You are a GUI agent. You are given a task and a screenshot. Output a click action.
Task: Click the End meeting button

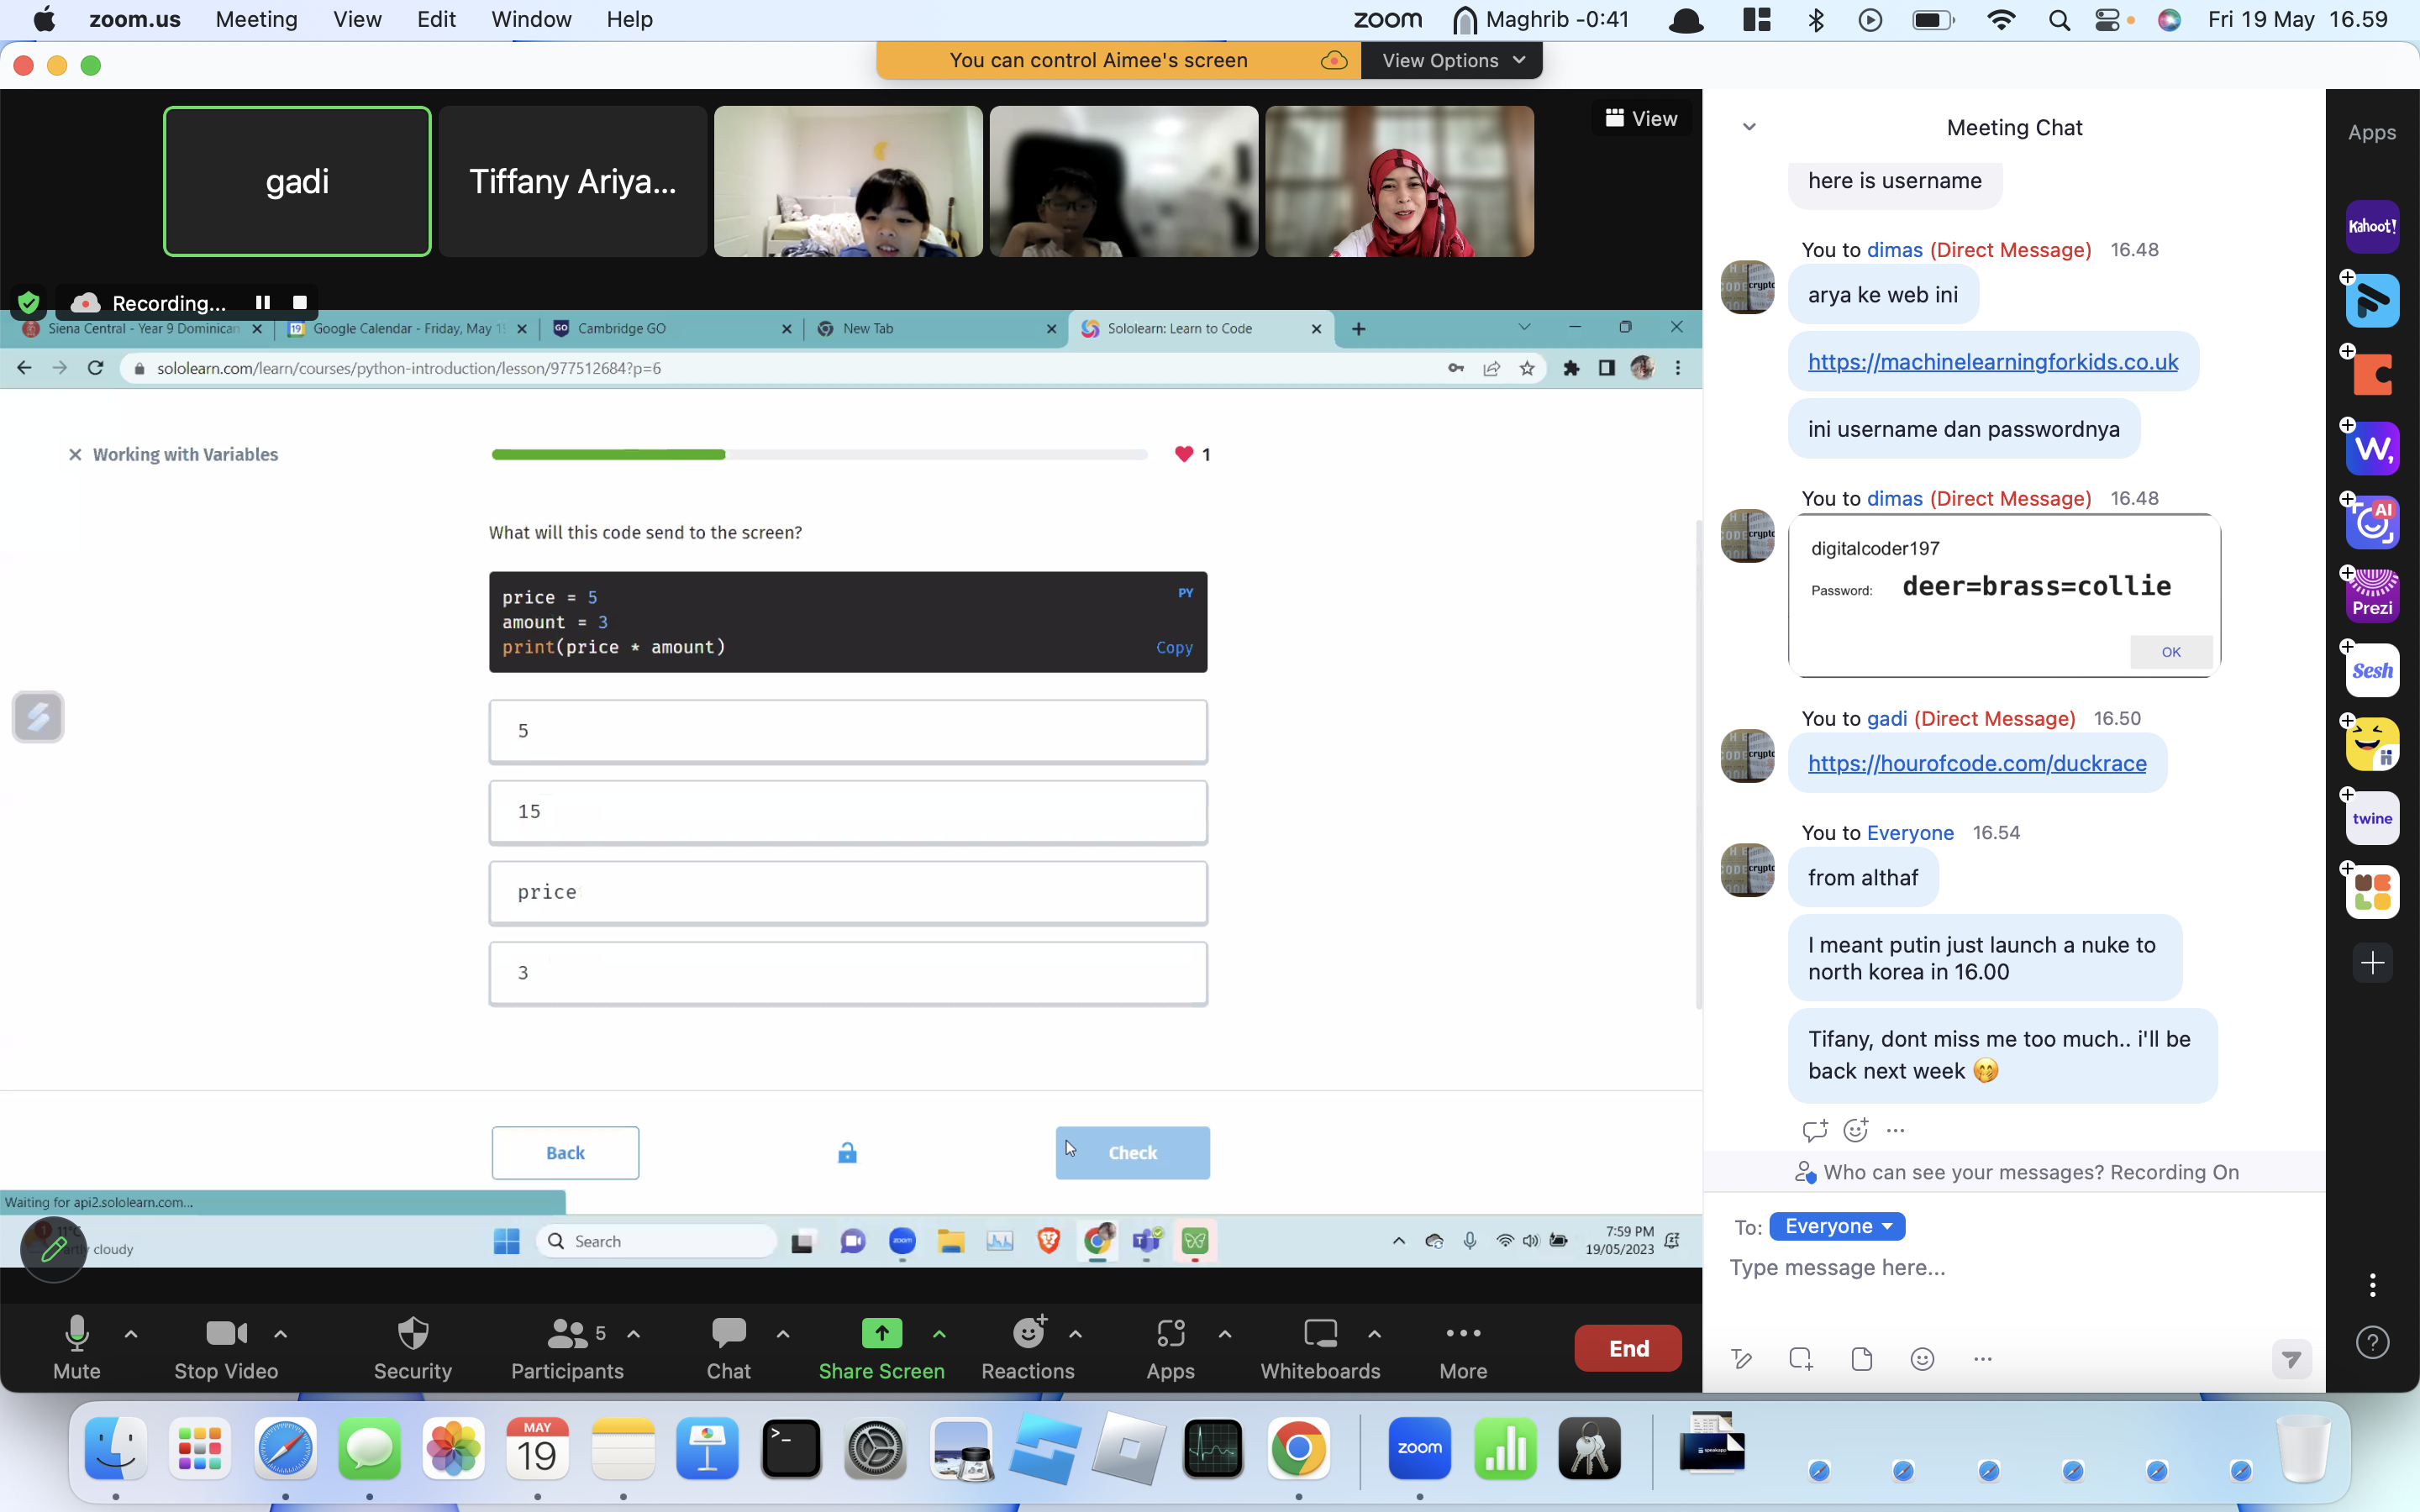1628,1348
